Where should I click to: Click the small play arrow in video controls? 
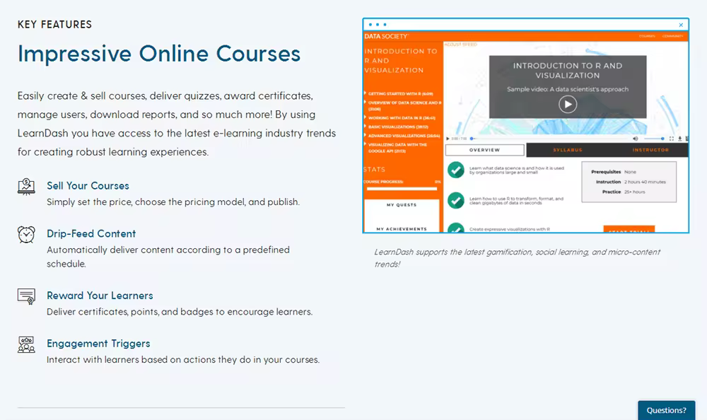448,139
